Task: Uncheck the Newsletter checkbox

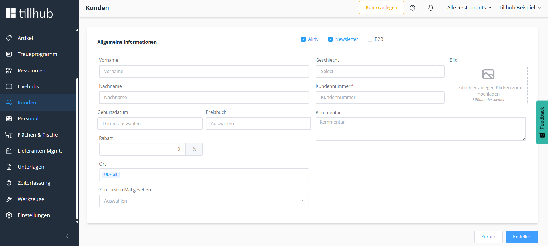Action: tap(330, 39)
